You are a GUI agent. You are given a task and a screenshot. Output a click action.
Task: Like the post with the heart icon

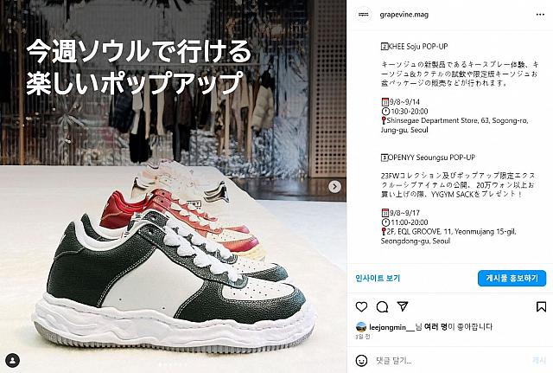(361, 306)
